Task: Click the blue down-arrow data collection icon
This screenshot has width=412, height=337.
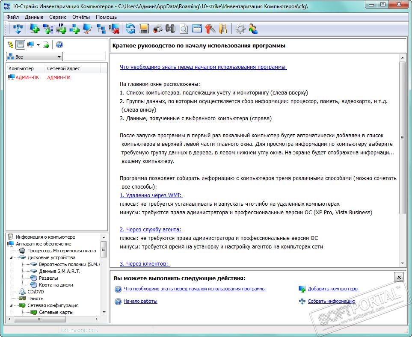Action: (x=18, y=29)
